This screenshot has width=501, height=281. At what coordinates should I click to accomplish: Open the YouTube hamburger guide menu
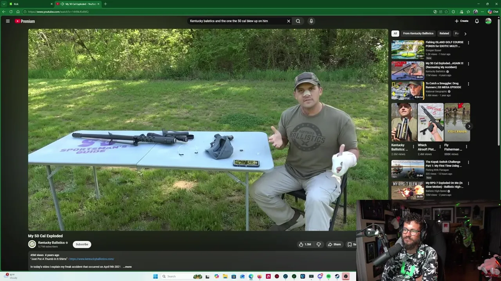[x=8, y=21]
